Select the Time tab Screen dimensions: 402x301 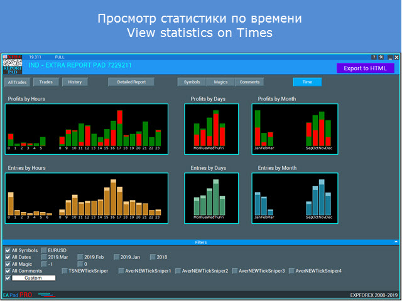[307, 82]
